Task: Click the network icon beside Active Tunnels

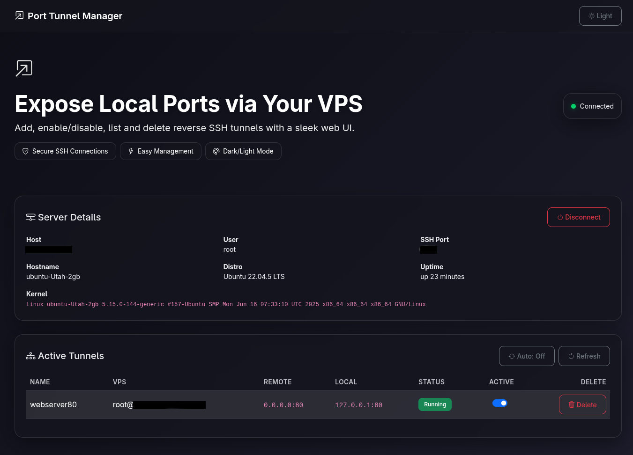Action: pyautogui.click(x=30, y=356)
